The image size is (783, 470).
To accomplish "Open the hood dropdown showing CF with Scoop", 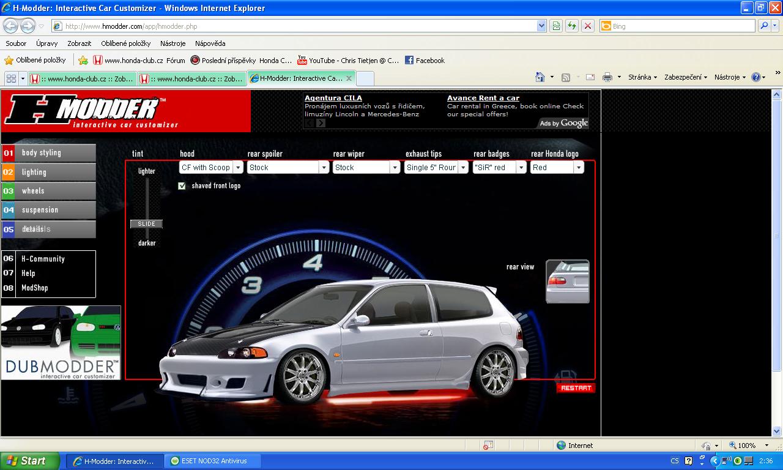I will pos(211,167).
